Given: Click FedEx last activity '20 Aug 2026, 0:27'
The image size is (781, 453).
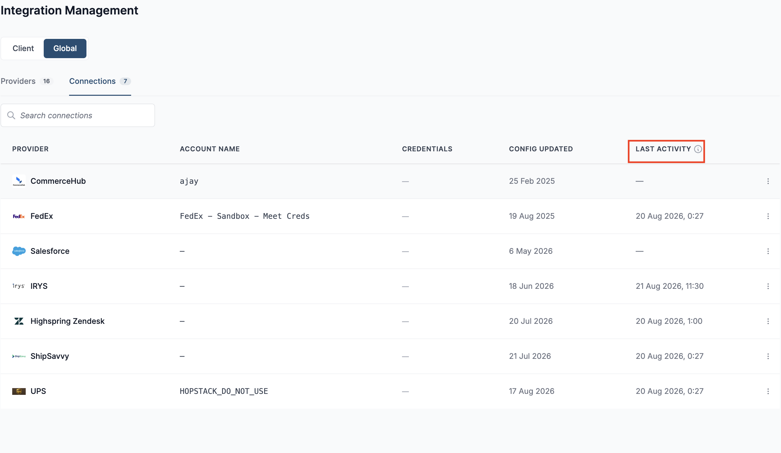Looking at the screenshot, I should [669, 216].
